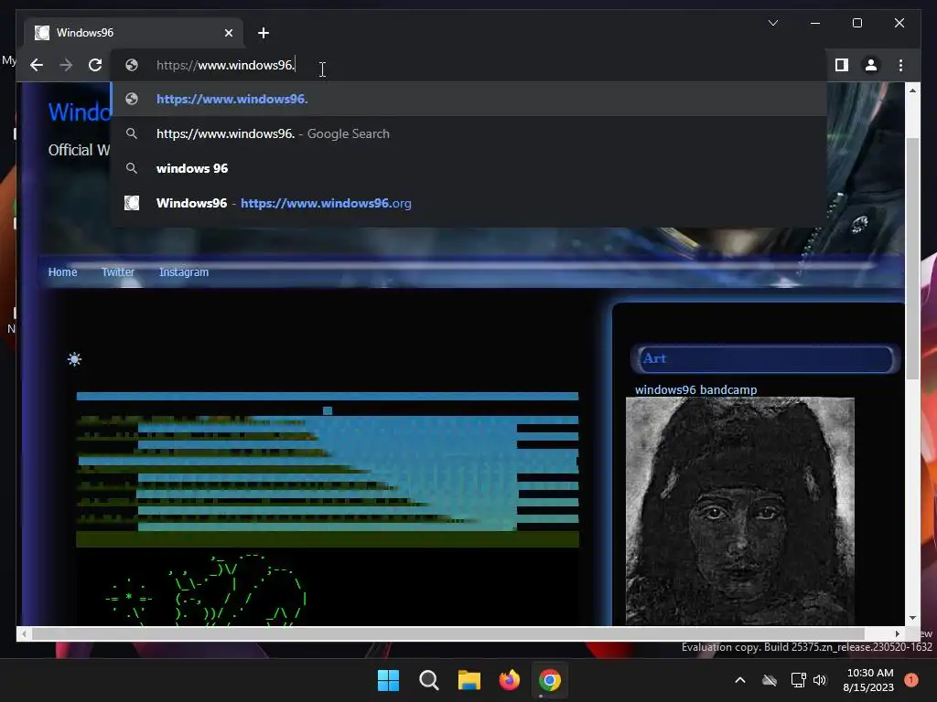Click the pixelated landscape image
Image resolution: width=937 pixels, height=702 pixels.
pos(328,469)
